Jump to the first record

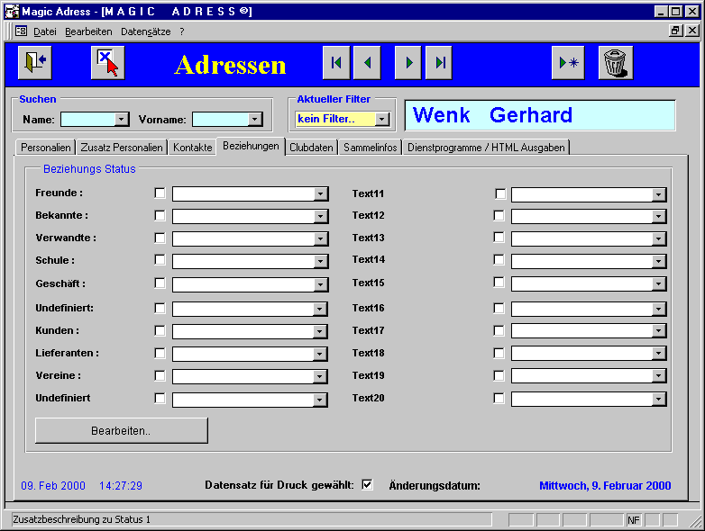click(336, 63)
